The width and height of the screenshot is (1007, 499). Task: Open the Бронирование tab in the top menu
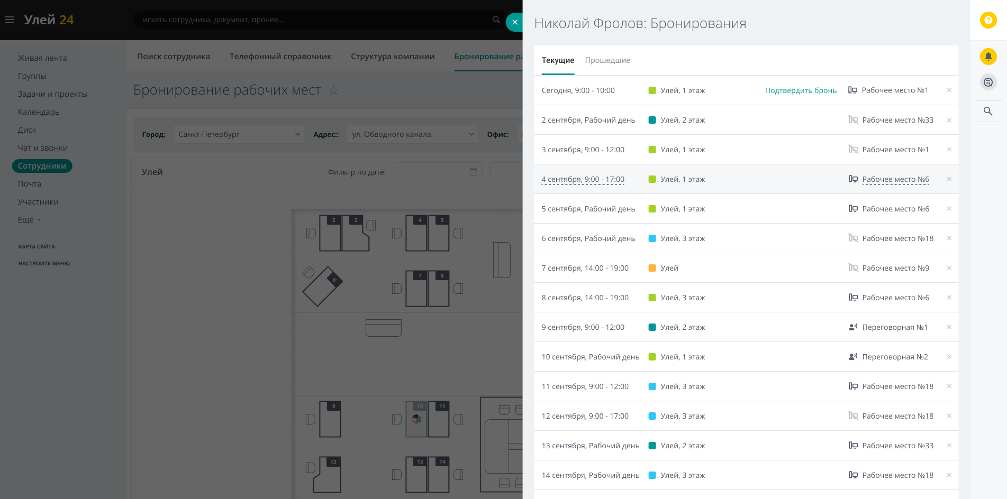488,57
